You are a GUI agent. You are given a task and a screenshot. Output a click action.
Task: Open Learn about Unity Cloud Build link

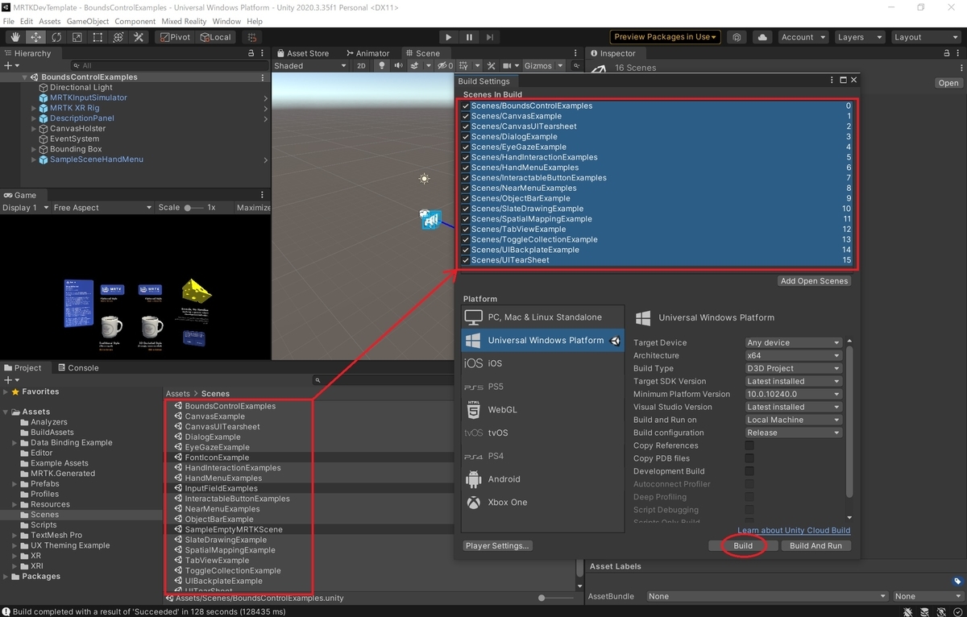(794, 530)
